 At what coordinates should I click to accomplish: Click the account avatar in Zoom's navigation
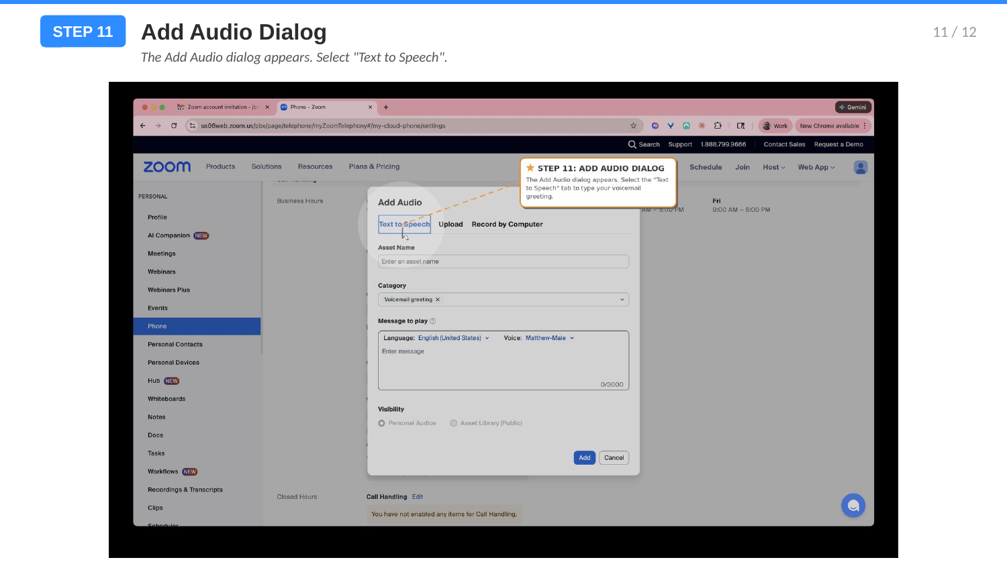pos(860,167)
